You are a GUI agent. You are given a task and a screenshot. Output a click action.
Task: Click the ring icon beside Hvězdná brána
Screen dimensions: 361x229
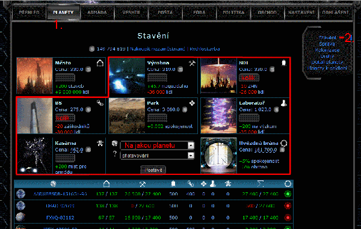tap(284, 143)
